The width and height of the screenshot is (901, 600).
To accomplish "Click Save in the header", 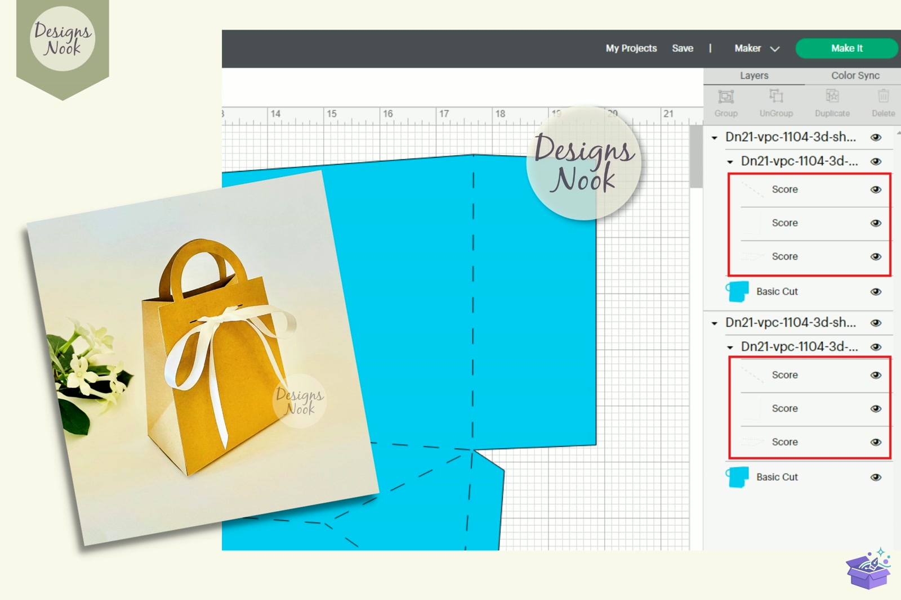I will click(683, 48).
